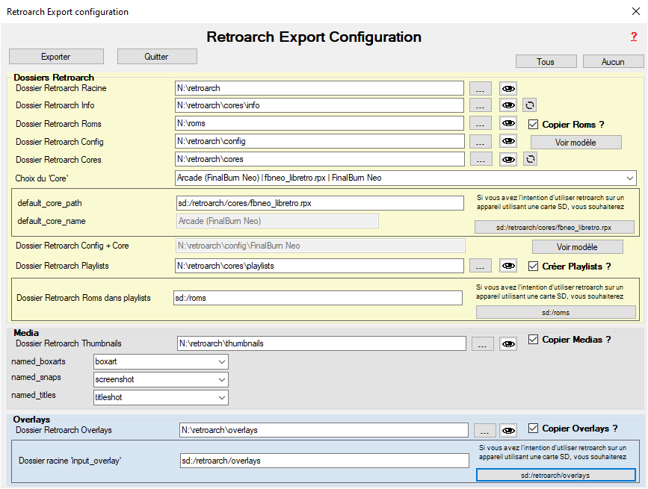
Task: Click the red question mark help icon
Action: (x=634, y=37)
